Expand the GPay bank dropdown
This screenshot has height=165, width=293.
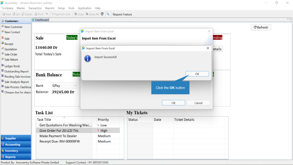(75, 85)
